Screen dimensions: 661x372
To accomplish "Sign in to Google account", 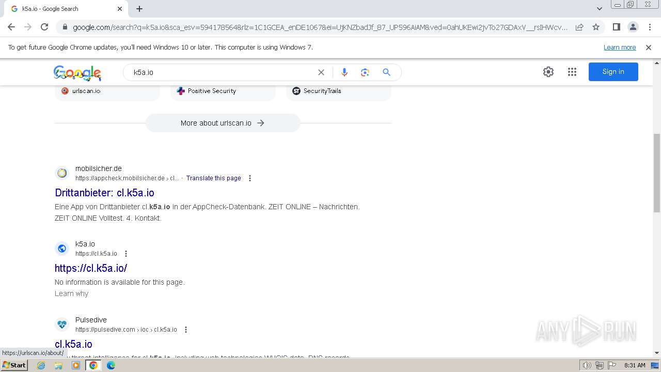I will [x=613, y=72].
